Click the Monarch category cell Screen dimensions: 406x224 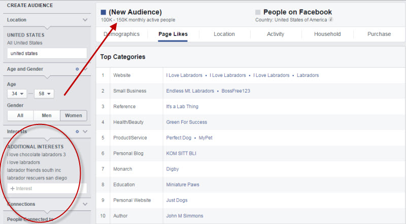(122, 169)
